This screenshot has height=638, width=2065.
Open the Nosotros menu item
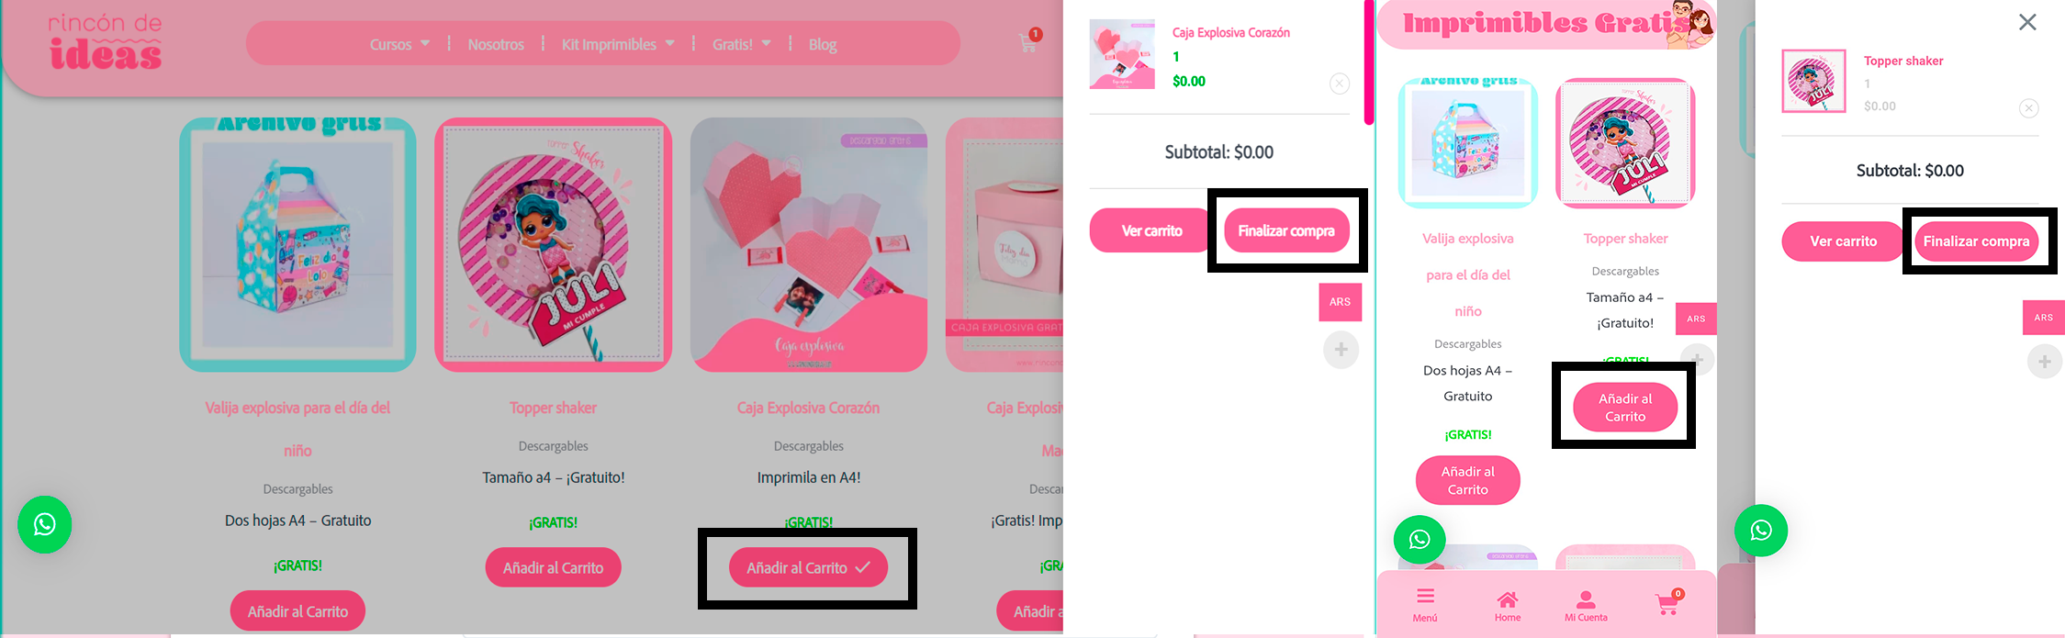496,44
